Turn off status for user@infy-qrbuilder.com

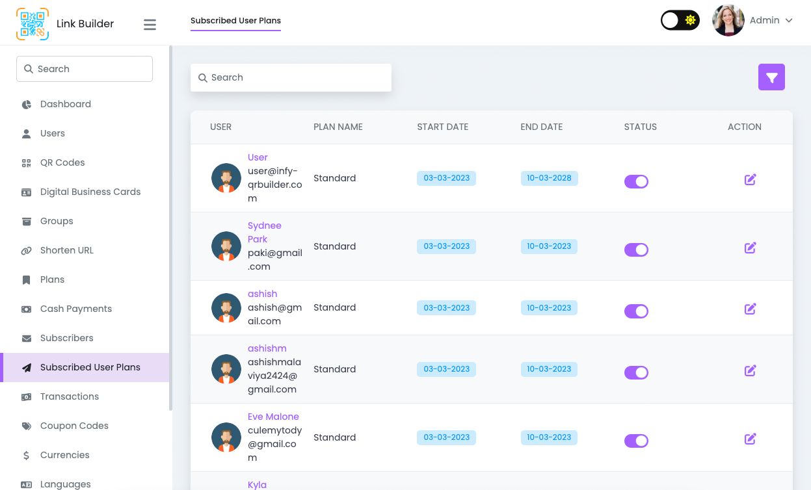636,181
